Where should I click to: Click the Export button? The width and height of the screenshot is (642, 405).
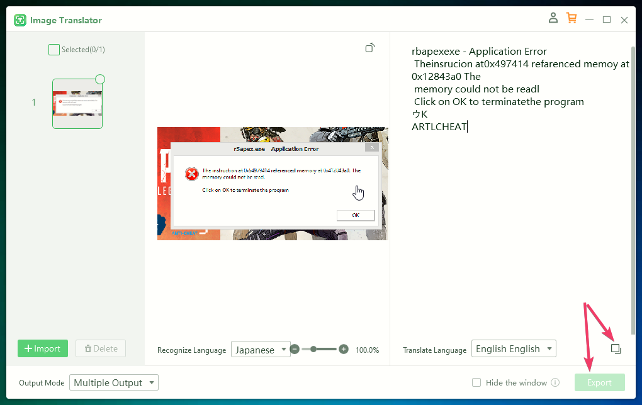pos(599,382)
